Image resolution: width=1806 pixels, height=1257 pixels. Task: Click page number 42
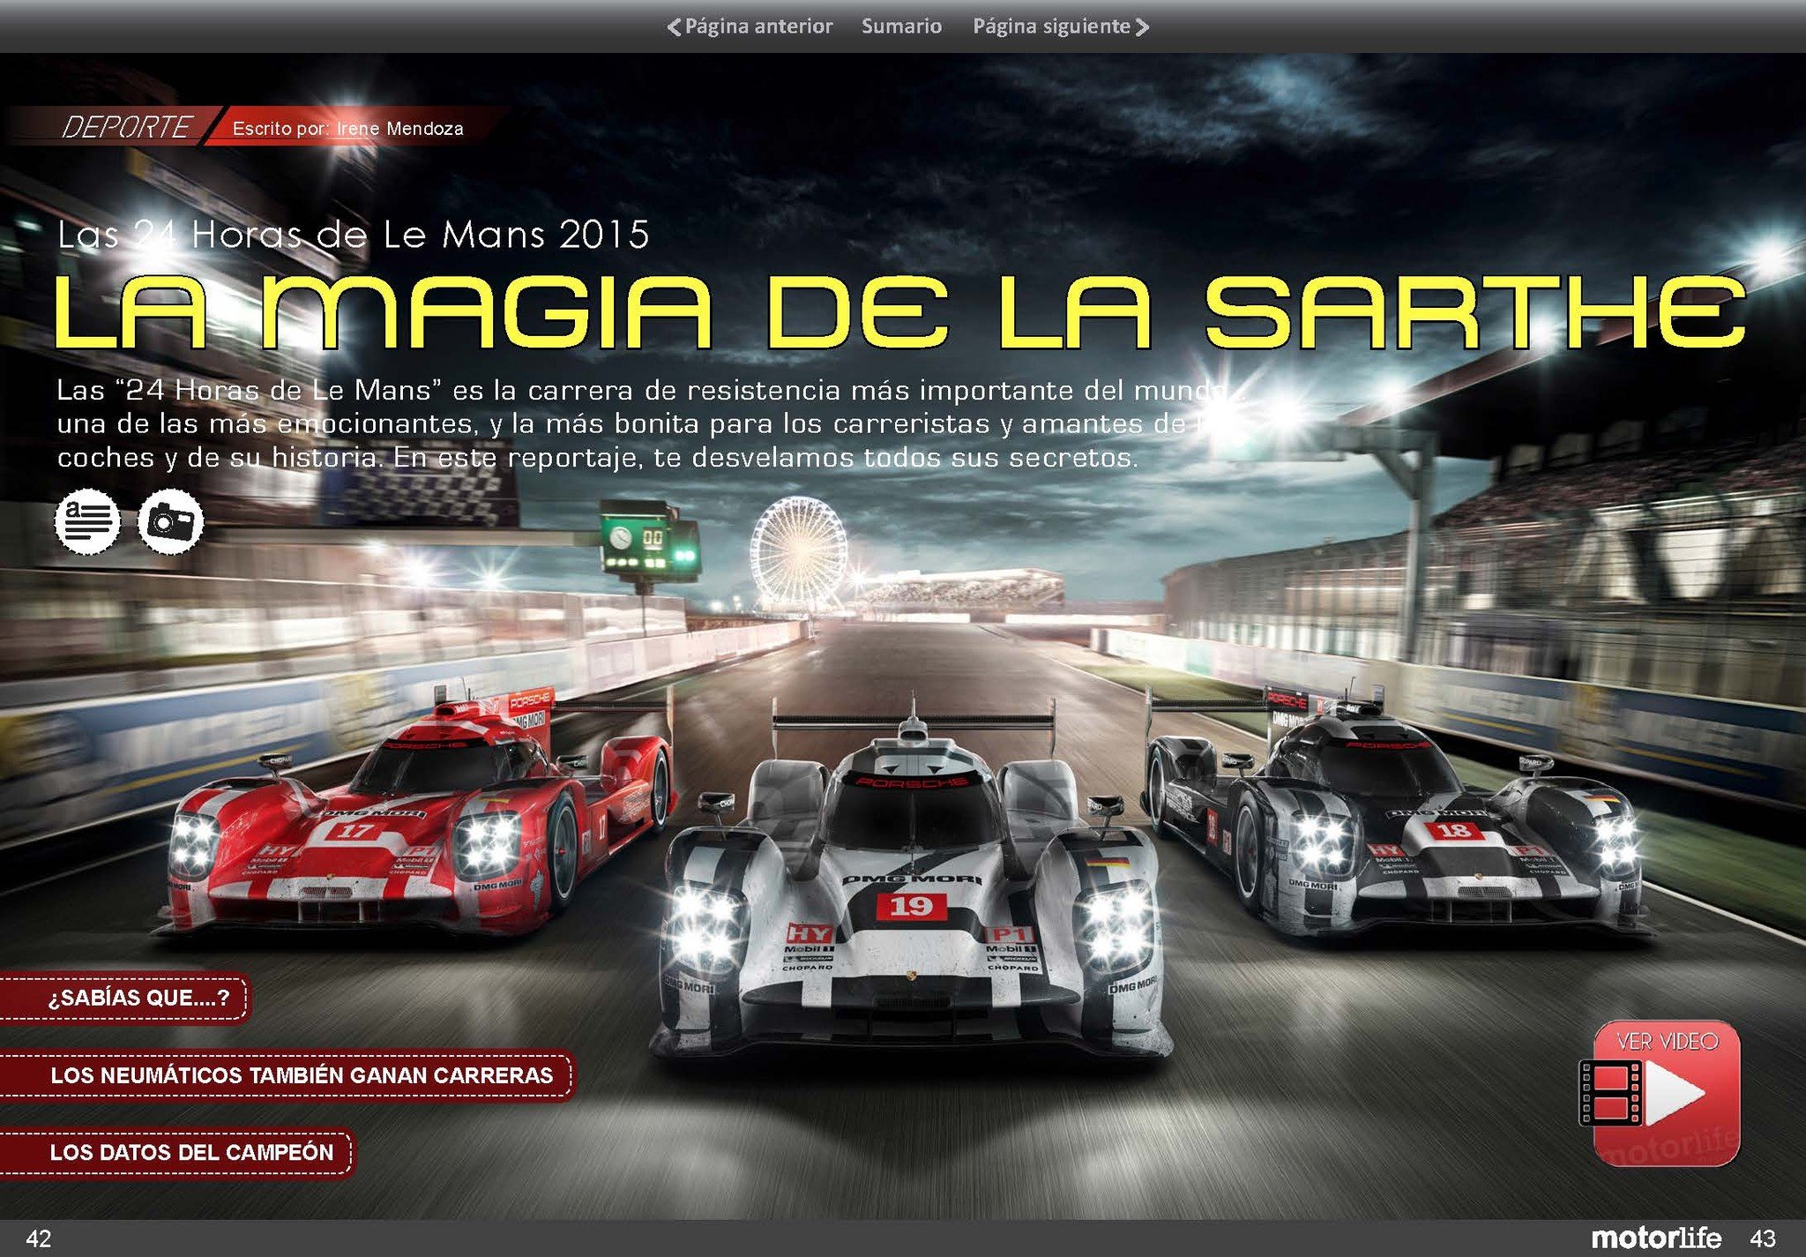pos(39,1238)
